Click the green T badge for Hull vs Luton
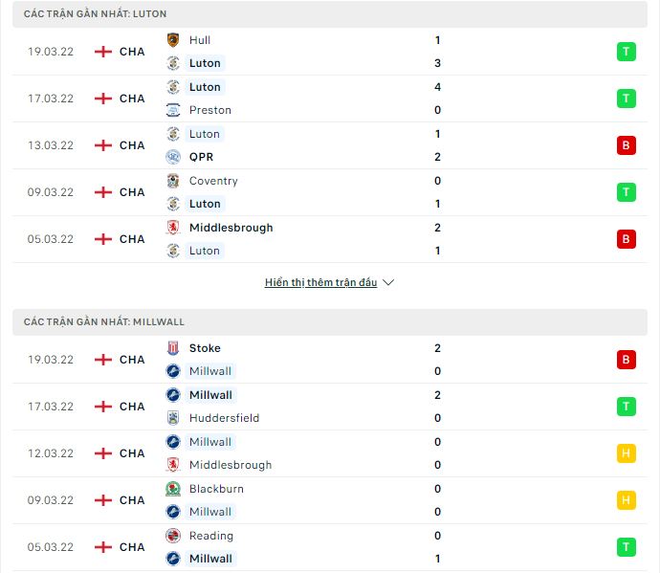The width and height of the screenshot is (660, 573). (x=626, y=52)
